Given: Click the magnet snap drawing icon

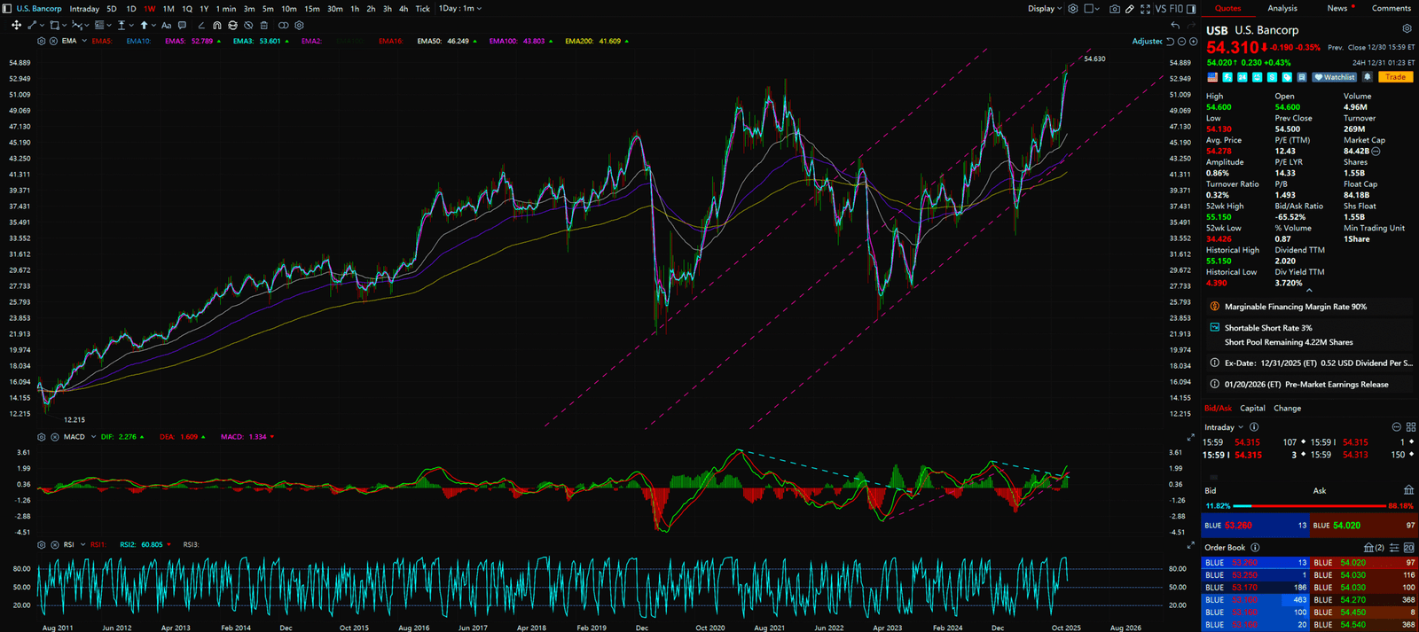Looking at the screenshot, I should tap(217, 26).
